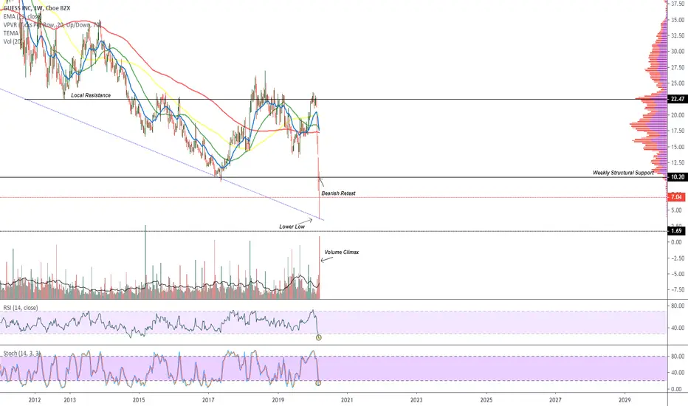
Task: Click the 10.20 price axis tag
Action: [x=678, y=177]
